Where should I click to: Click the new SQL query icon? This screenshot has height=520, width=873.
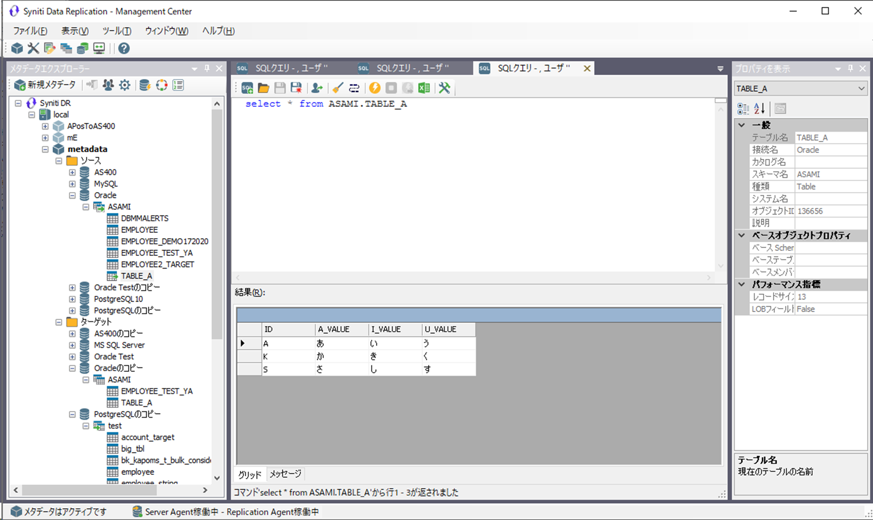(247, 87)
